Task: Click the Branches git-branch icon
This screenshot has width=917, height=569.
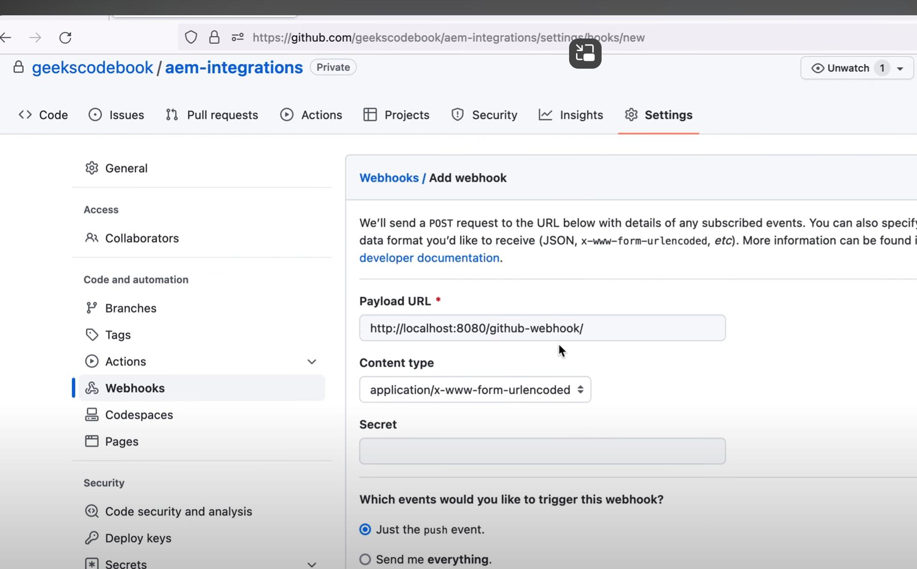Action: click(92, 308)
